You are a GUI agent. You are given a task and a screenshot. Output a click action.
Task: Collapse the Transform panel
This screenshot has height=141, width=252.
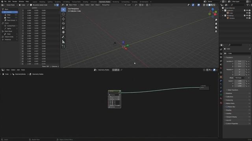click(229, 58)
